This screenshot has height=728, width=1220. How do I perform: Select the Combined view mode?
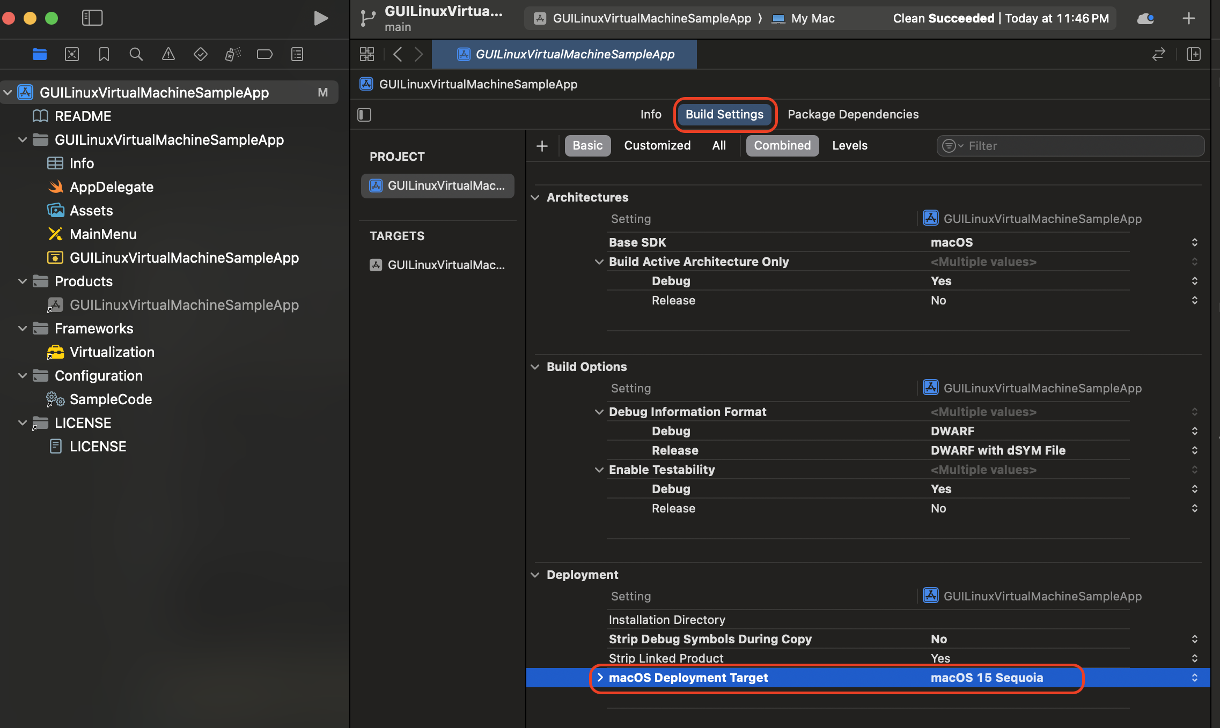click(x=782, y=146)
